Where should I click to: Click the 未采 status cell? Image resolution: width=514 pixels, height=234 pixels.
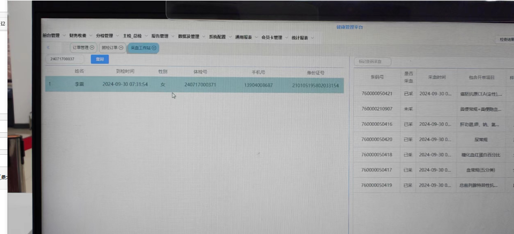point(408,109)
